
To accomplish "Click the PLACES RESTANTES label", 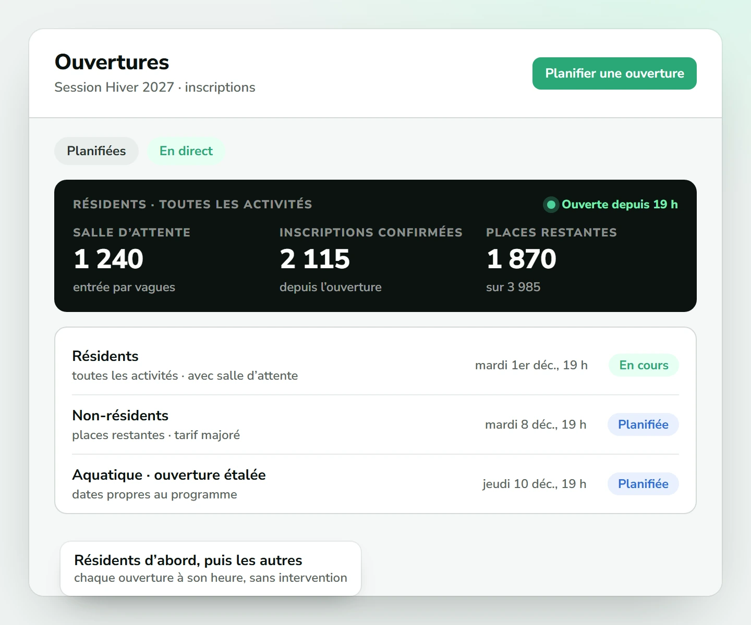I will [551, 232].
